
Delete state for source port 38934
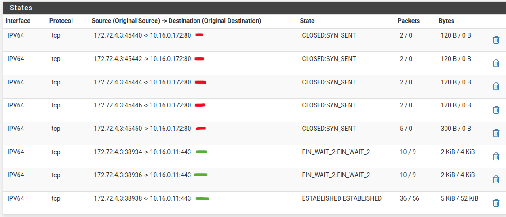[x=496, y=156]
